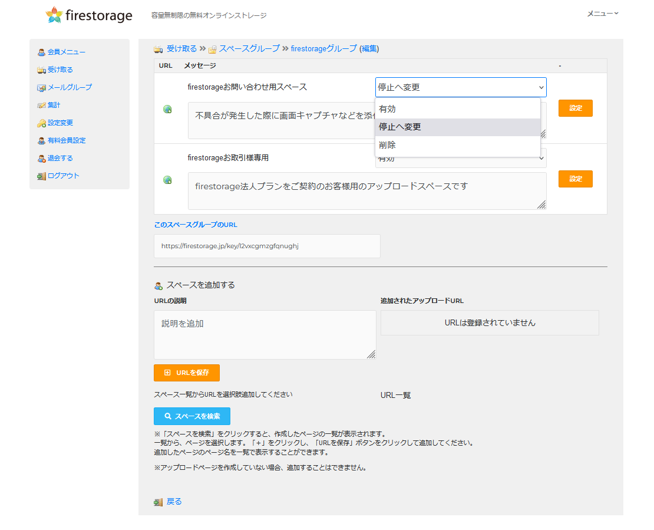This screenshot has height=530, width=654.
Task: Open 会員メニュー sidebar link
Action: point(67,52)
